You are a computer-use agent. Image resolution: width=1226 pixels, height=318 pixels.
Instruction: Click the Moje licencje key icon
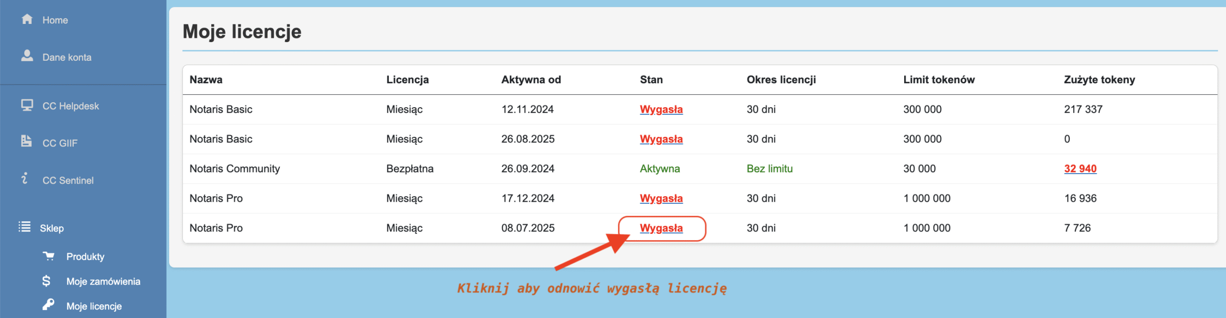click(x=48, y=305)
